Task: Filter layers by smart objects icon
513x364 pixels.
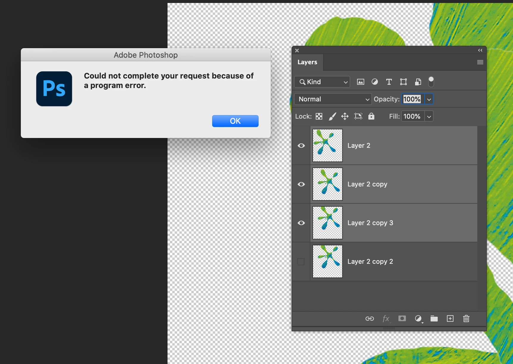Action: 418,82
